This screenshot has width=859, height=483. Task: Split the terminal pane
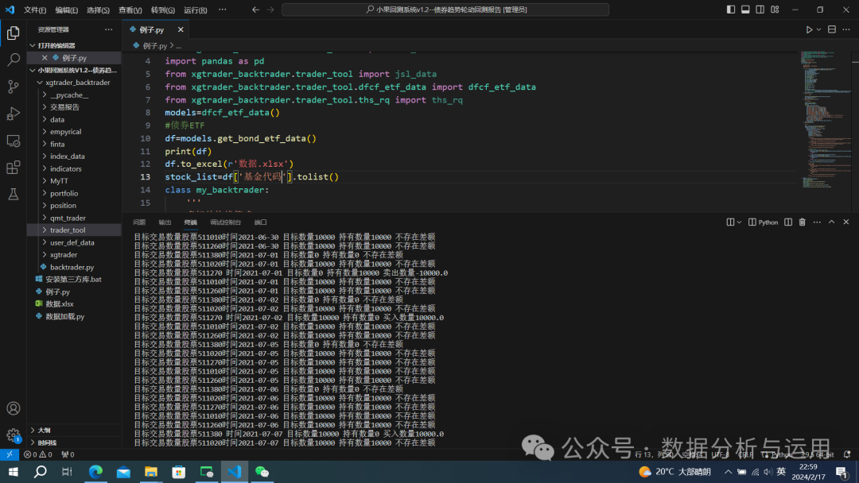[787, 222]
